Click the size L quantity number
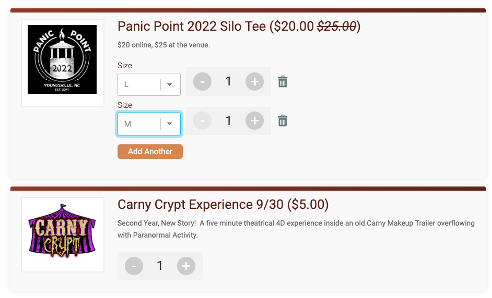The height and width of the screenshot is (298, 492). coord(228,81)
